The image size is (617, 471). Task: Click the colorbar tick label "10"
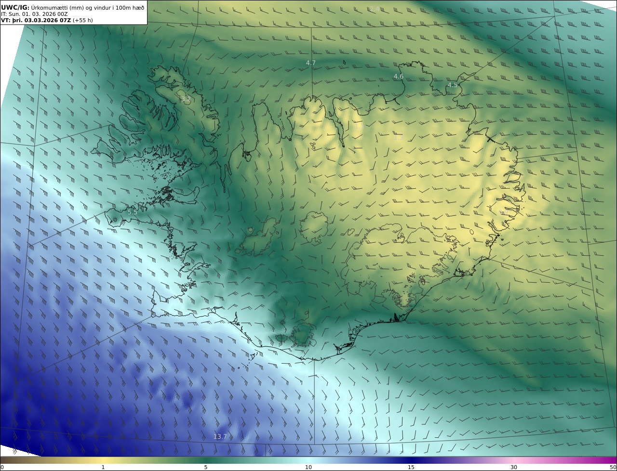tap(308, 467)
